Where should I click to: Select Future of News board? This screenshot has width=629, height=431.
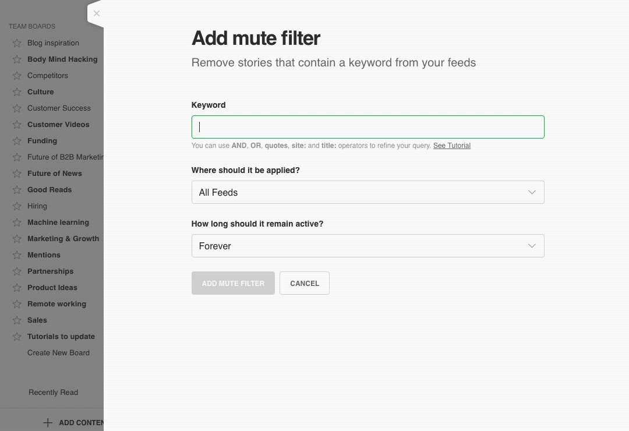click(55, 174)
